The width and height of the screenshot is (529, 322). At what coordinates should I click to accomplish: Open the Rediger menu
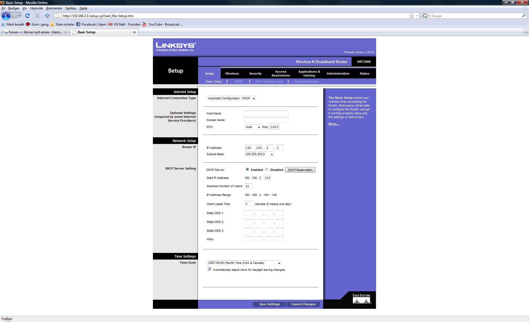pyautogui.click(x=14, y=8)
